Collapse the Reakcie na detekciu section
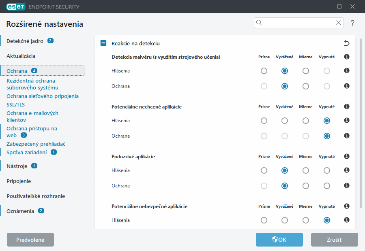Viewport: 365px width, 251px height. pos(103,43)
